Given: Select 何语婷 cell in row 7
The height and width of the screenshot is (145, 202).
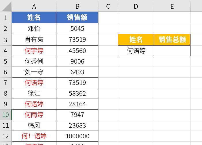Looking at the screenshot, I should click(x=34, y=83).
